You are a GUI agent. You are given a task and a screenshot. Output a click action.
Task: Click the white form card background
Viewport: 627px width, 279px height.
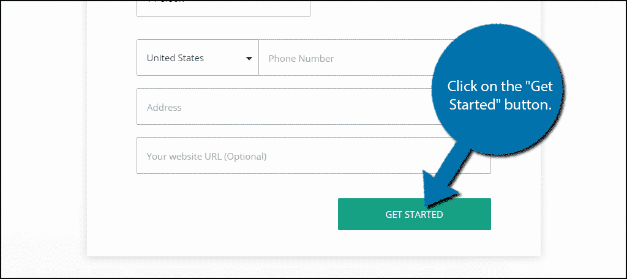[214, 220]
